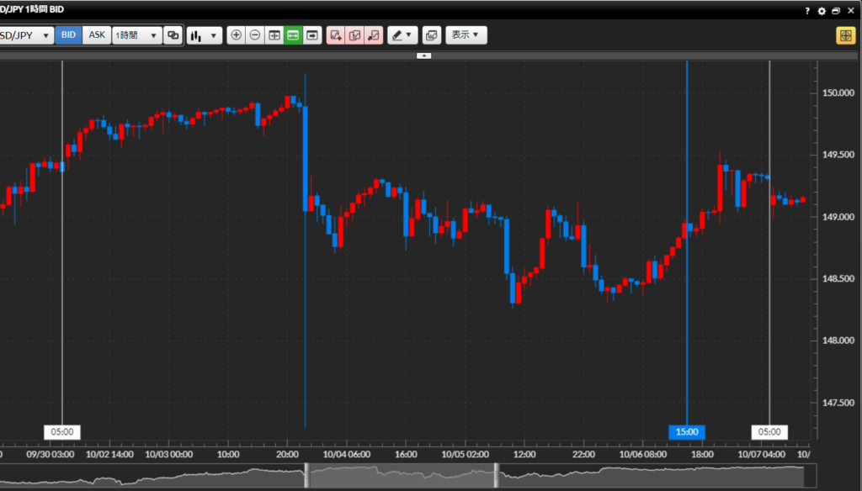Open the 表示 display menu
The width and height of the screenshot is (862, 491).
(x=466, y=35)
